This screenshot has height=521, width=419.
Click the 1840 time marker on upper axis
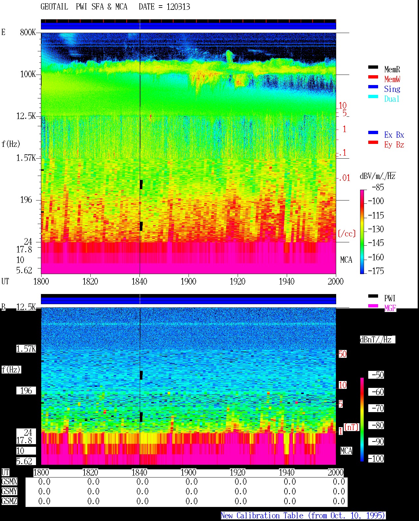139,281
